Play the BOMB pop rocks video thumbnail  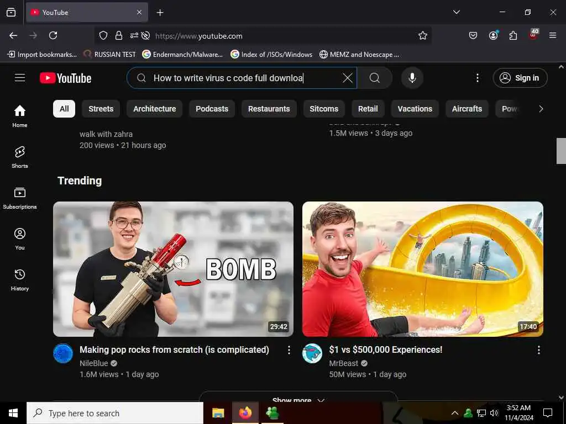pyautogui.click(x=173, y=269)
